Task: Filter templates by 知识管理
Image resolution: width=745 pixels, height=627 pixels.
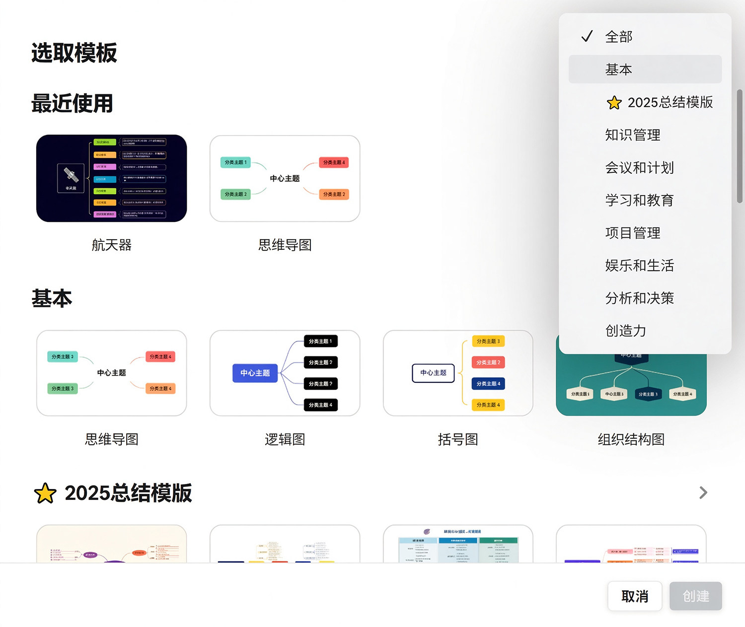Action: tap(645, 135)
